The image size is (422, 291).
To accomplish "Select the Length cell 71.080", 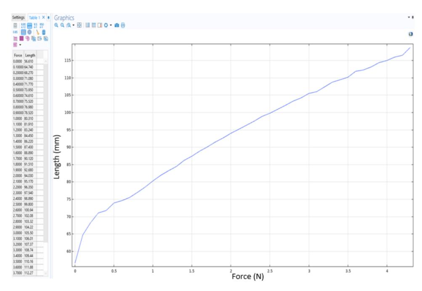I will [x=30, y=79].
